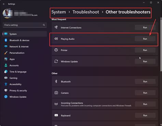Click the search magnifier icon
162x126 pixels.
[x=44, y=25]
